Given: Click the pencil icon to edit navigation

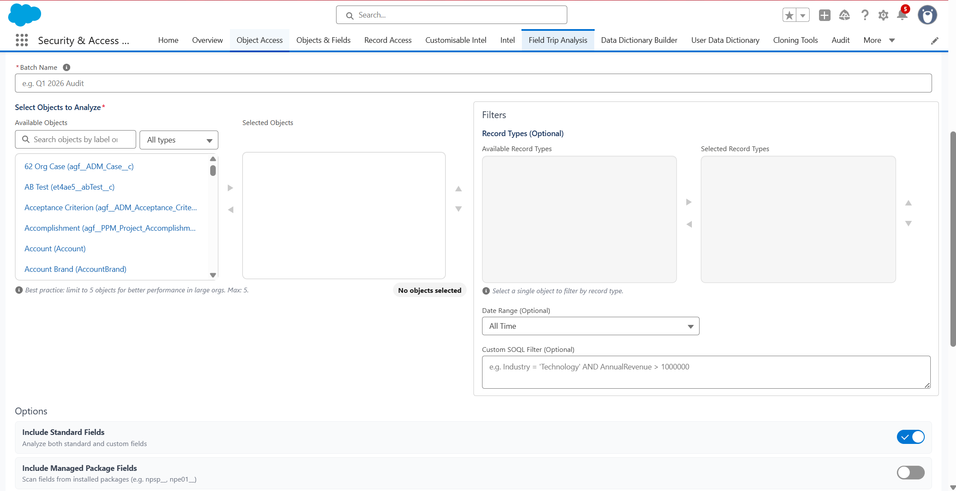Looking at the screenshot, I should [x=935, y=40].
